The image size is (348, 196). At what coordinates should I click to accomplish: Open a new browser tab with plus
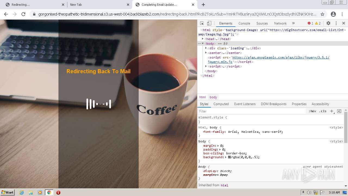pos(203,5)
